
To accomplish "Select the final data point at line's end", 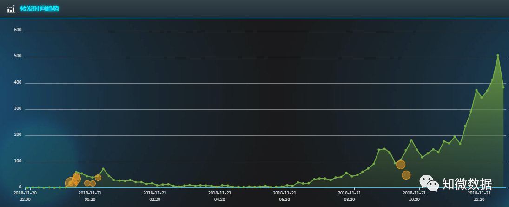I will tap(503, 87).
